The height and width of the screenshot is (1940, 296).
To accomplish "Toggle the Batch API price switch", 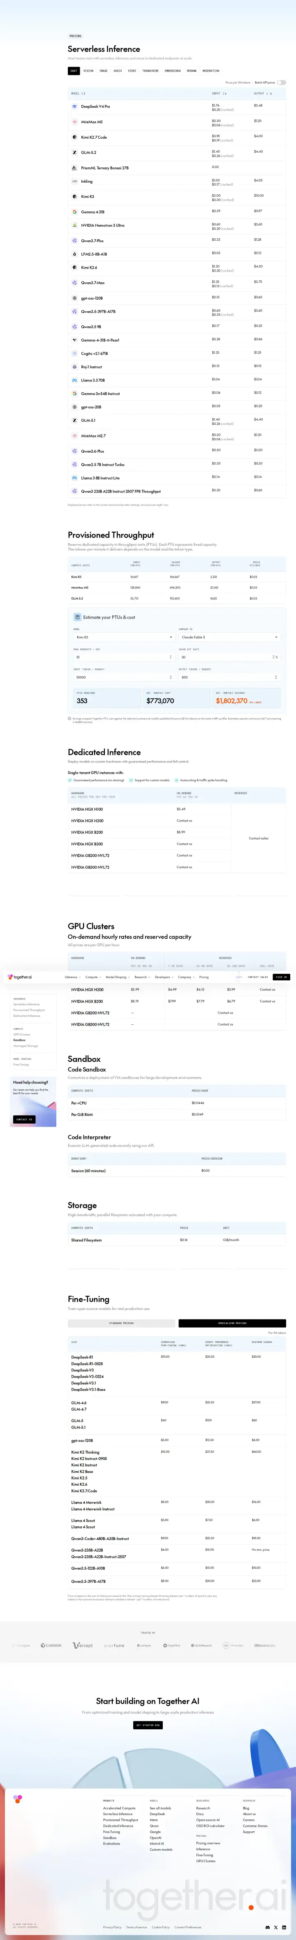I will pyautogui.click(x=281, y=82).
